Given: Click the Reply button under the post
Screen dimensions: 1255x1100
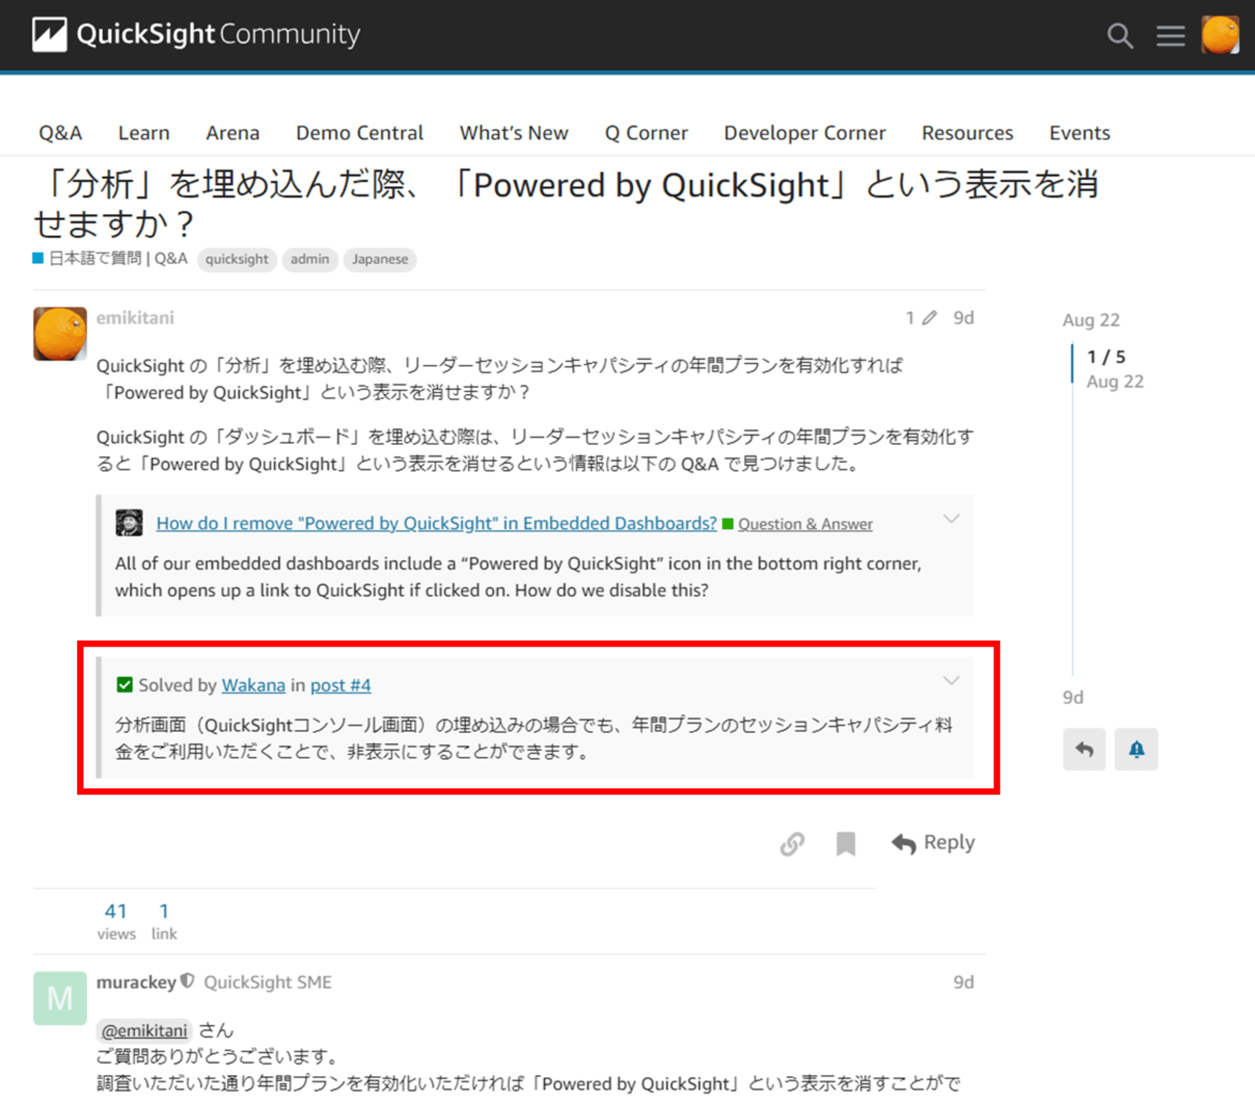Looking at the screenshot, I should [x=933, y=843].
